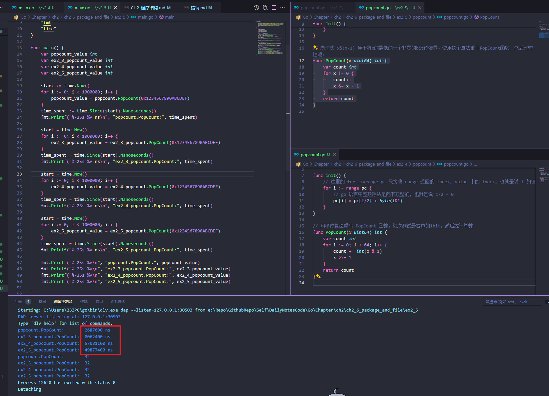Click the Go folder icon in upper-right breadcrumb
Viewport: 549px width, 396px height.
click(x=298, y=17)
